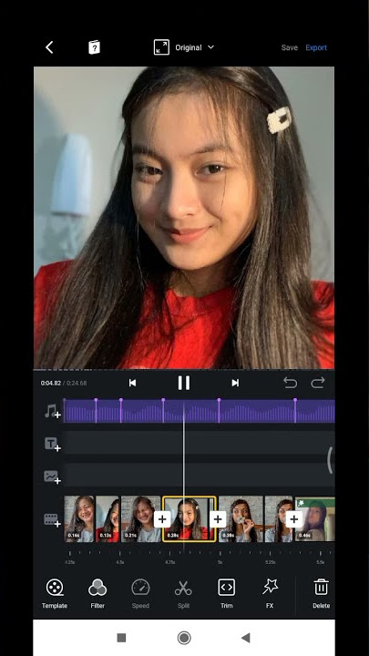This screenshot has width=369, height=656.
Task: Open the Speed tool
Action: pyautogui.click(x=140, y=593)
